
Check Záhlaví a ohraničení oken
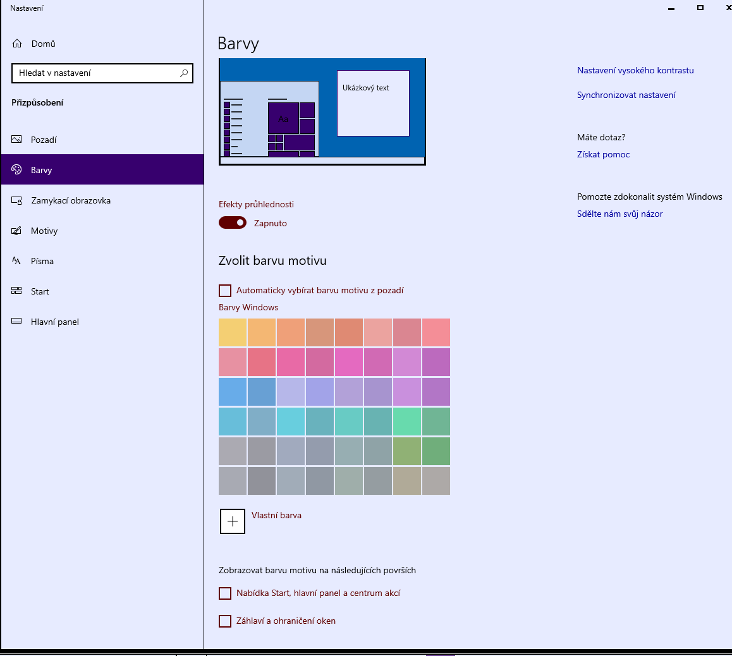225,621
